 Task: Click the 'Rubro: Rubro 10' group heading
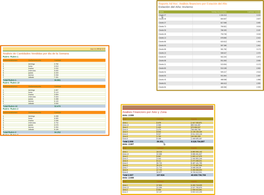11,83
